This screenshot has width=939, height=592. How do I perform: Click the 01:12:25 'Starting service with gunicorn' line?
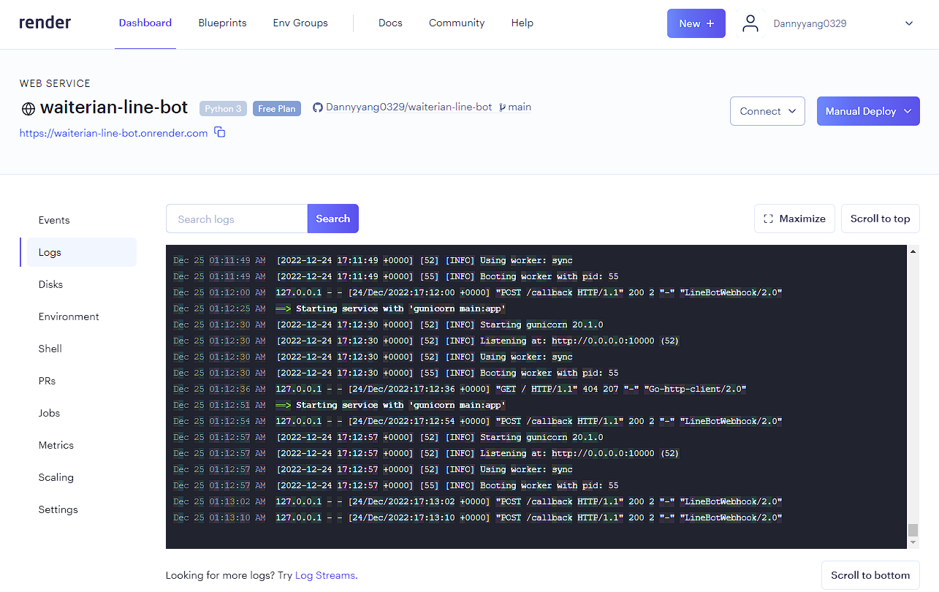(340, 308)
